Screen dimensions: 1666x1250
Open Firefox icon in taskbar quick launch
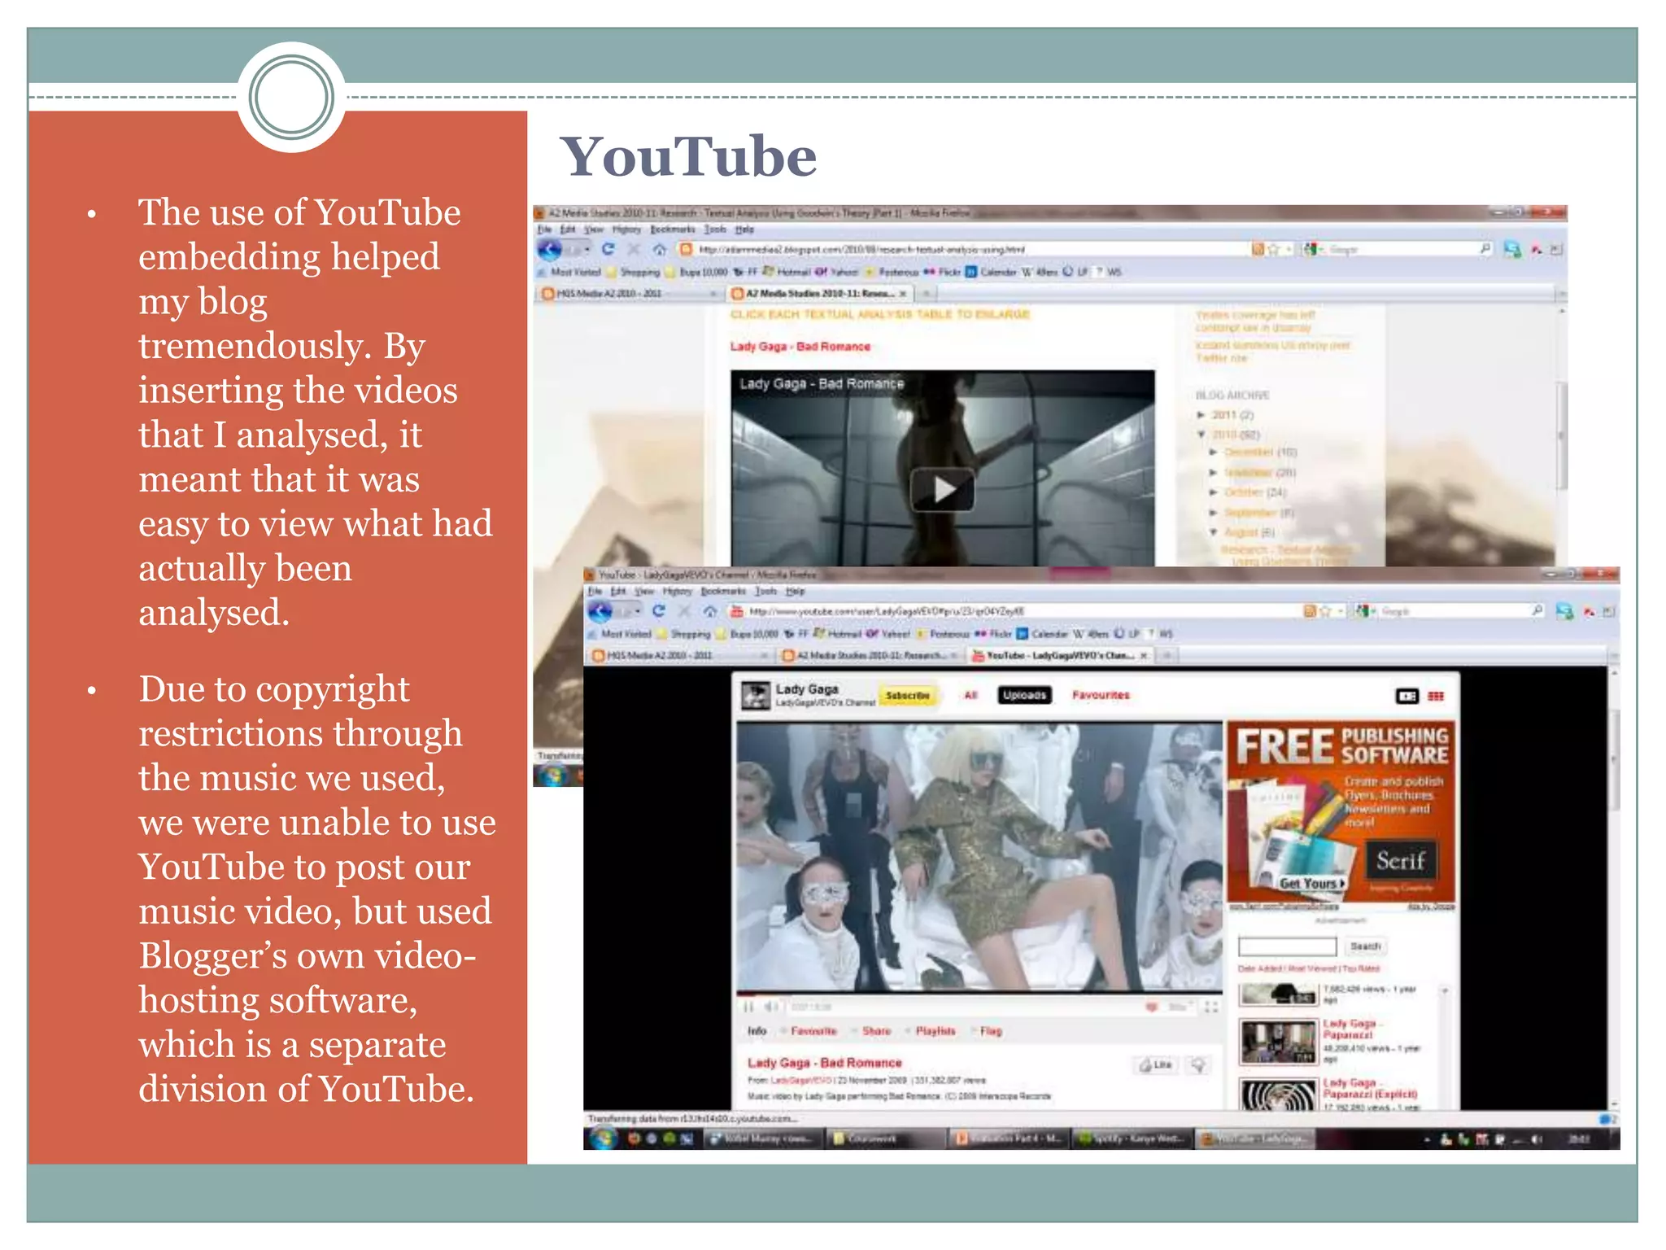tap(634, 1139)
